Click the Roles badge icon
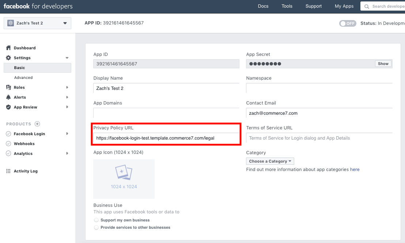This screenshot has width=405, height=243. (x=8, y=87)
